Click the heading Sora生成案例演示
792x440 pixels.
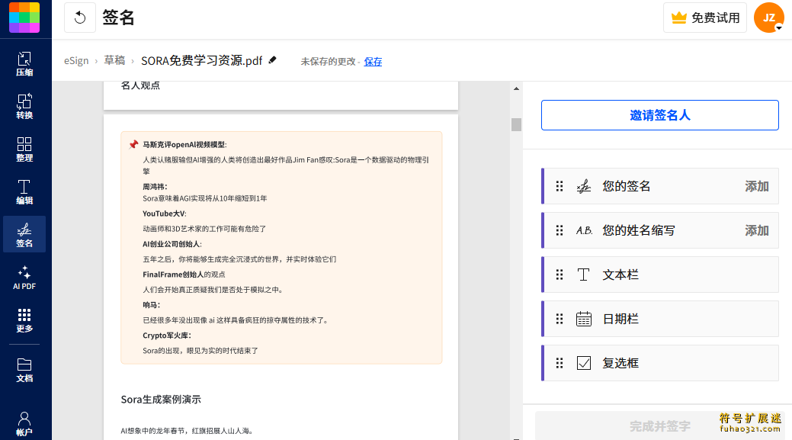pos(161,400)
